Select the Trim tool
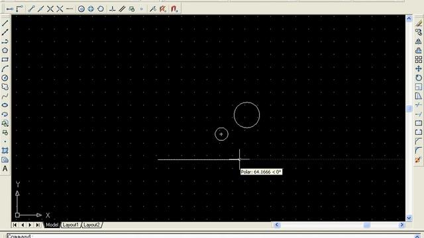This screenshot has width=424, height=238. [419, 105]
